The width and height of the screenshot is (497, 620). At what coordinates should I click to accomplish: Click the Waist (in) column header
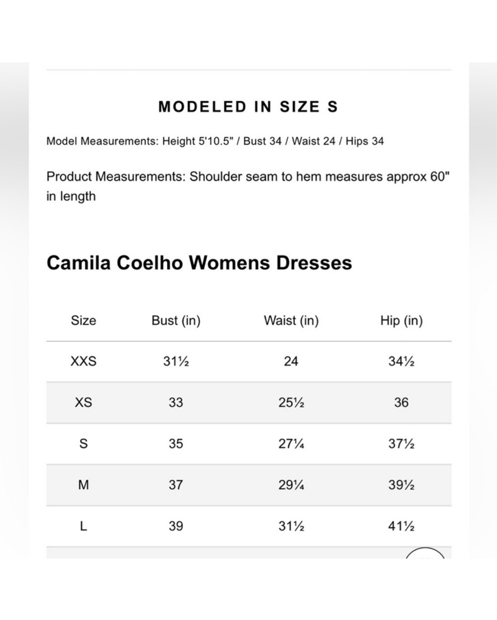point(291,321)
